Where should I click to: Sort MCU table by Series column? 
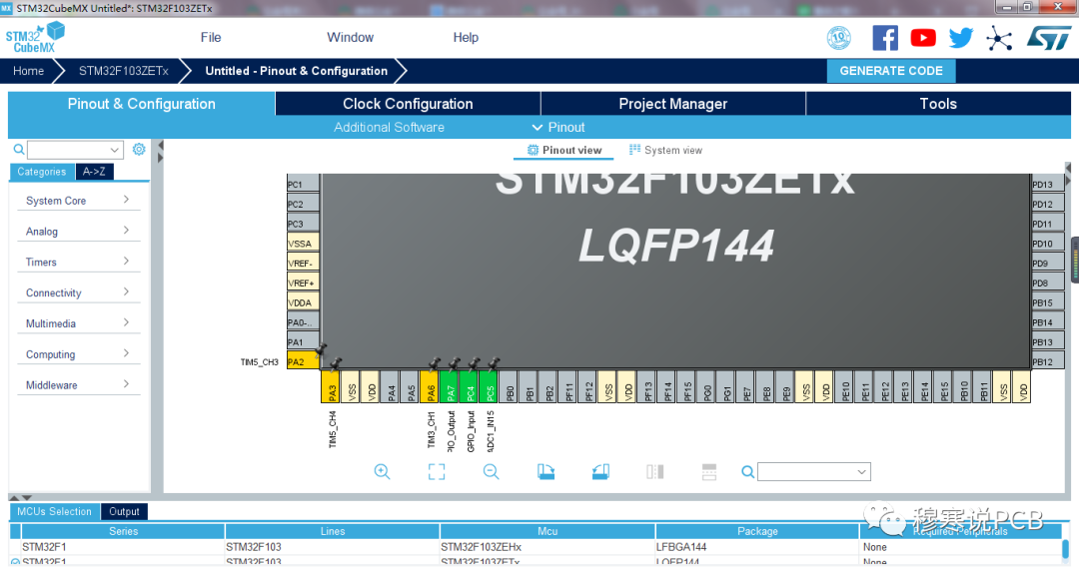(123, 531)
